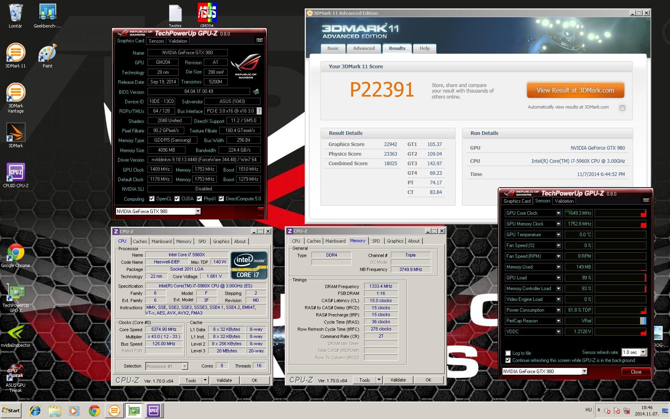Click the Graphics Score value 22942
This screenshot has height=419, width=670.
pyautogui.click(x=390, y=144)
